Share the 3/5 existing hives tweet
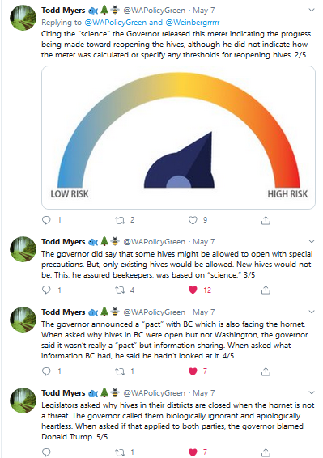Viewport: 323px width, 458px height. point(266,290)
